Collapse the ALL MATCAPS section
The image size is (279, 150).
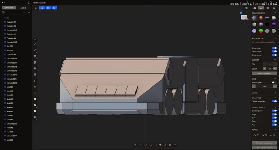pyautogui.click(x=275, y=39)
